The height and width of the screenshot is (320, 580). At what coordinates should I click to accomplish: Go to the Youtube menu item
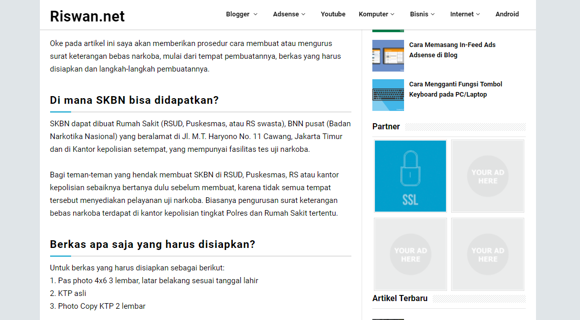[333, 14]
